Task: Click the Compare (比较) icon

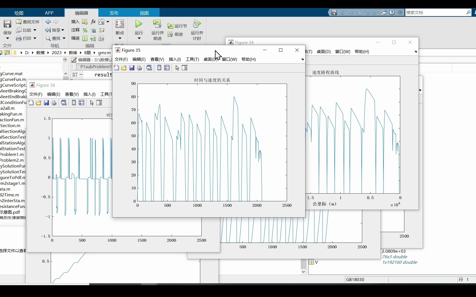Action: pyautogui.click(x=19, y=30)
